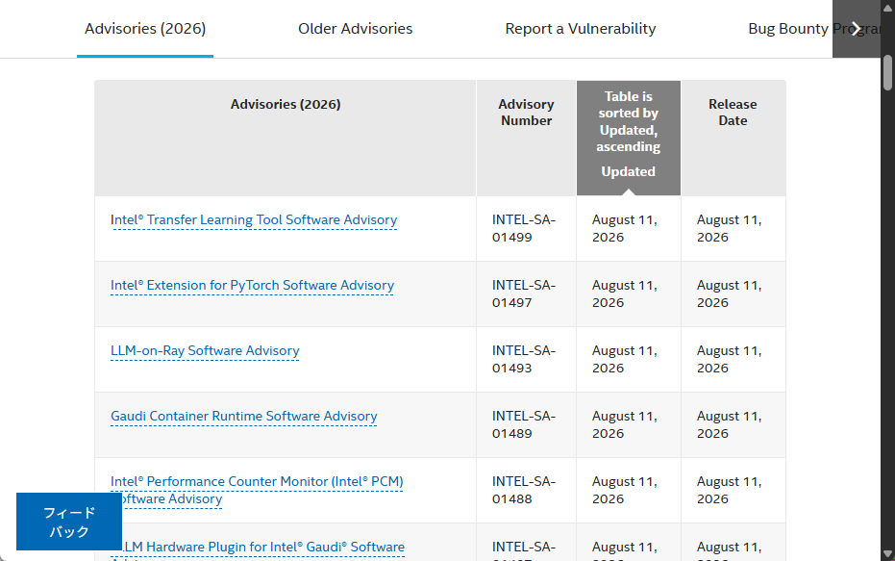Screen dimensions: 895x561
Task: Select advisory number INTEL-SA-01488 cell
Action: tap(526, 490)
